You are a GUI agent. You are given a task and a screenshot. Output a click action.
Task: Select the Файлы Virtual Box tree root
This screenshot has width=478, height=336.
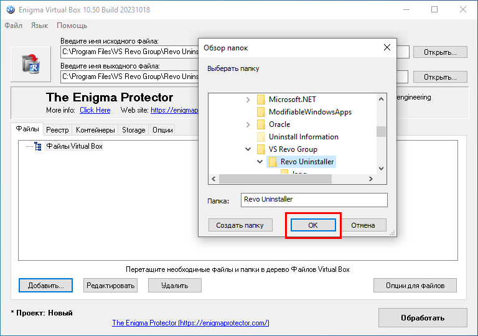coord(75,146)
